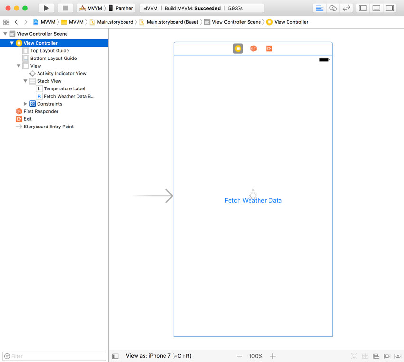404x362 pixels.
Task: Select Top Layout Guide
Action: (x=49, y=51)
